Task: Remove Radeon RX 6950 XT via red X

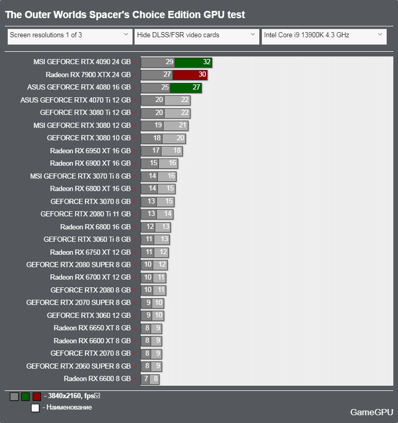Action: point(135,151)
